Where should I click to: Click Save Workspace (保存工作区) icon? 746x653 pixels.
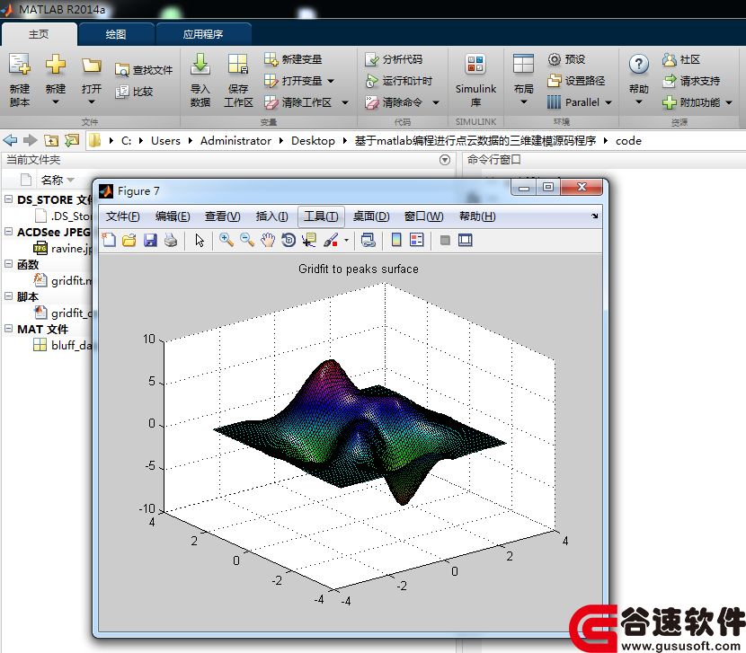tap(238, 64)
